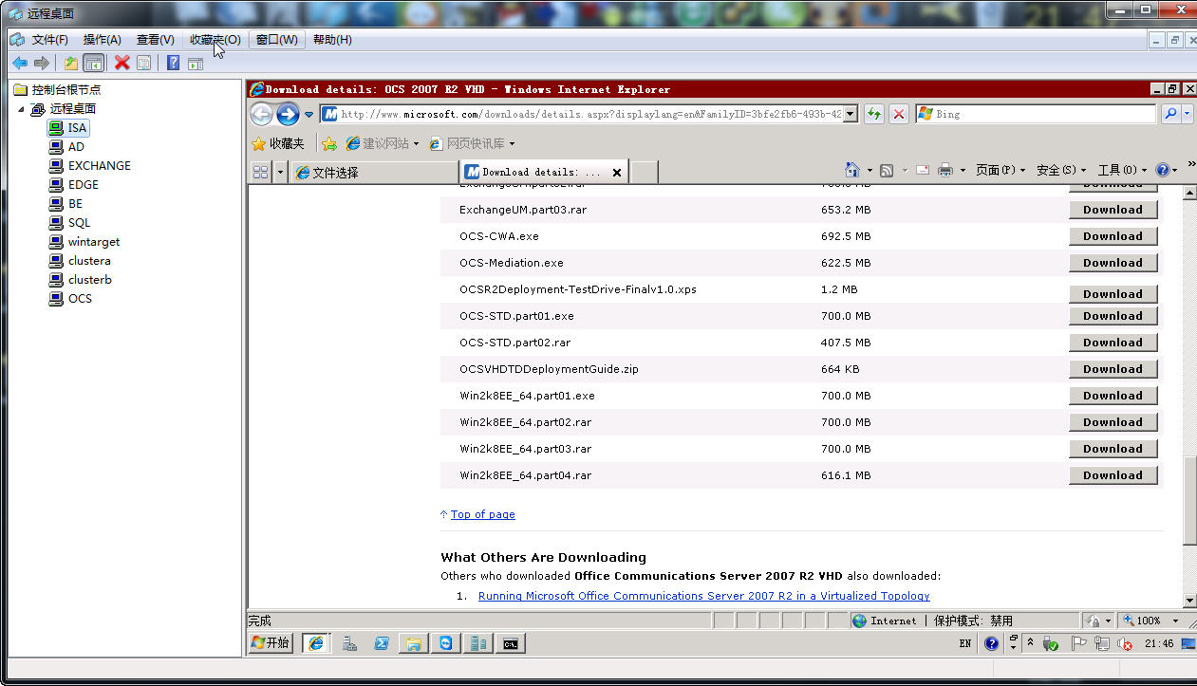Click the Bing search magnifier button
Image resolution: width=1197 pixels, height=686 pixels.
tap(1170, 114)
